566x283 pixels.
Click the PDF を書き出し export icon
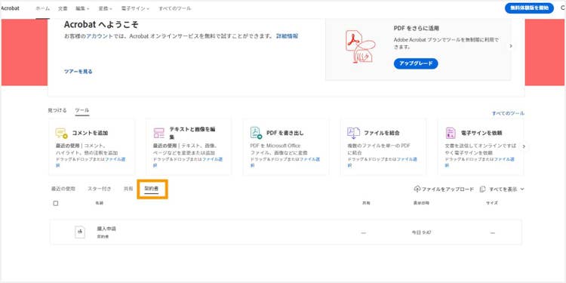[x=256, y=133]
